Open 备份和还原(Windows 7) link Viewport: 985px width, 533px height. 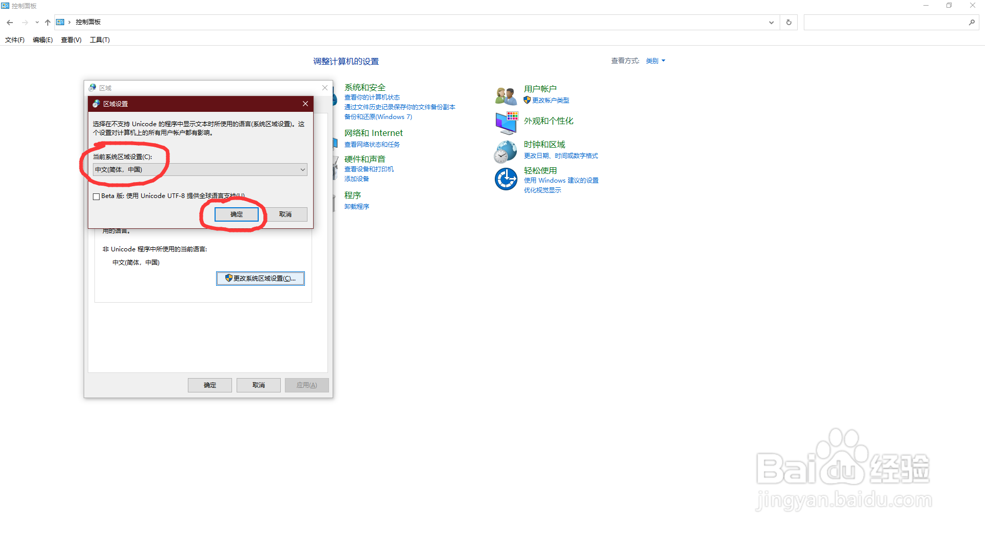378,117
